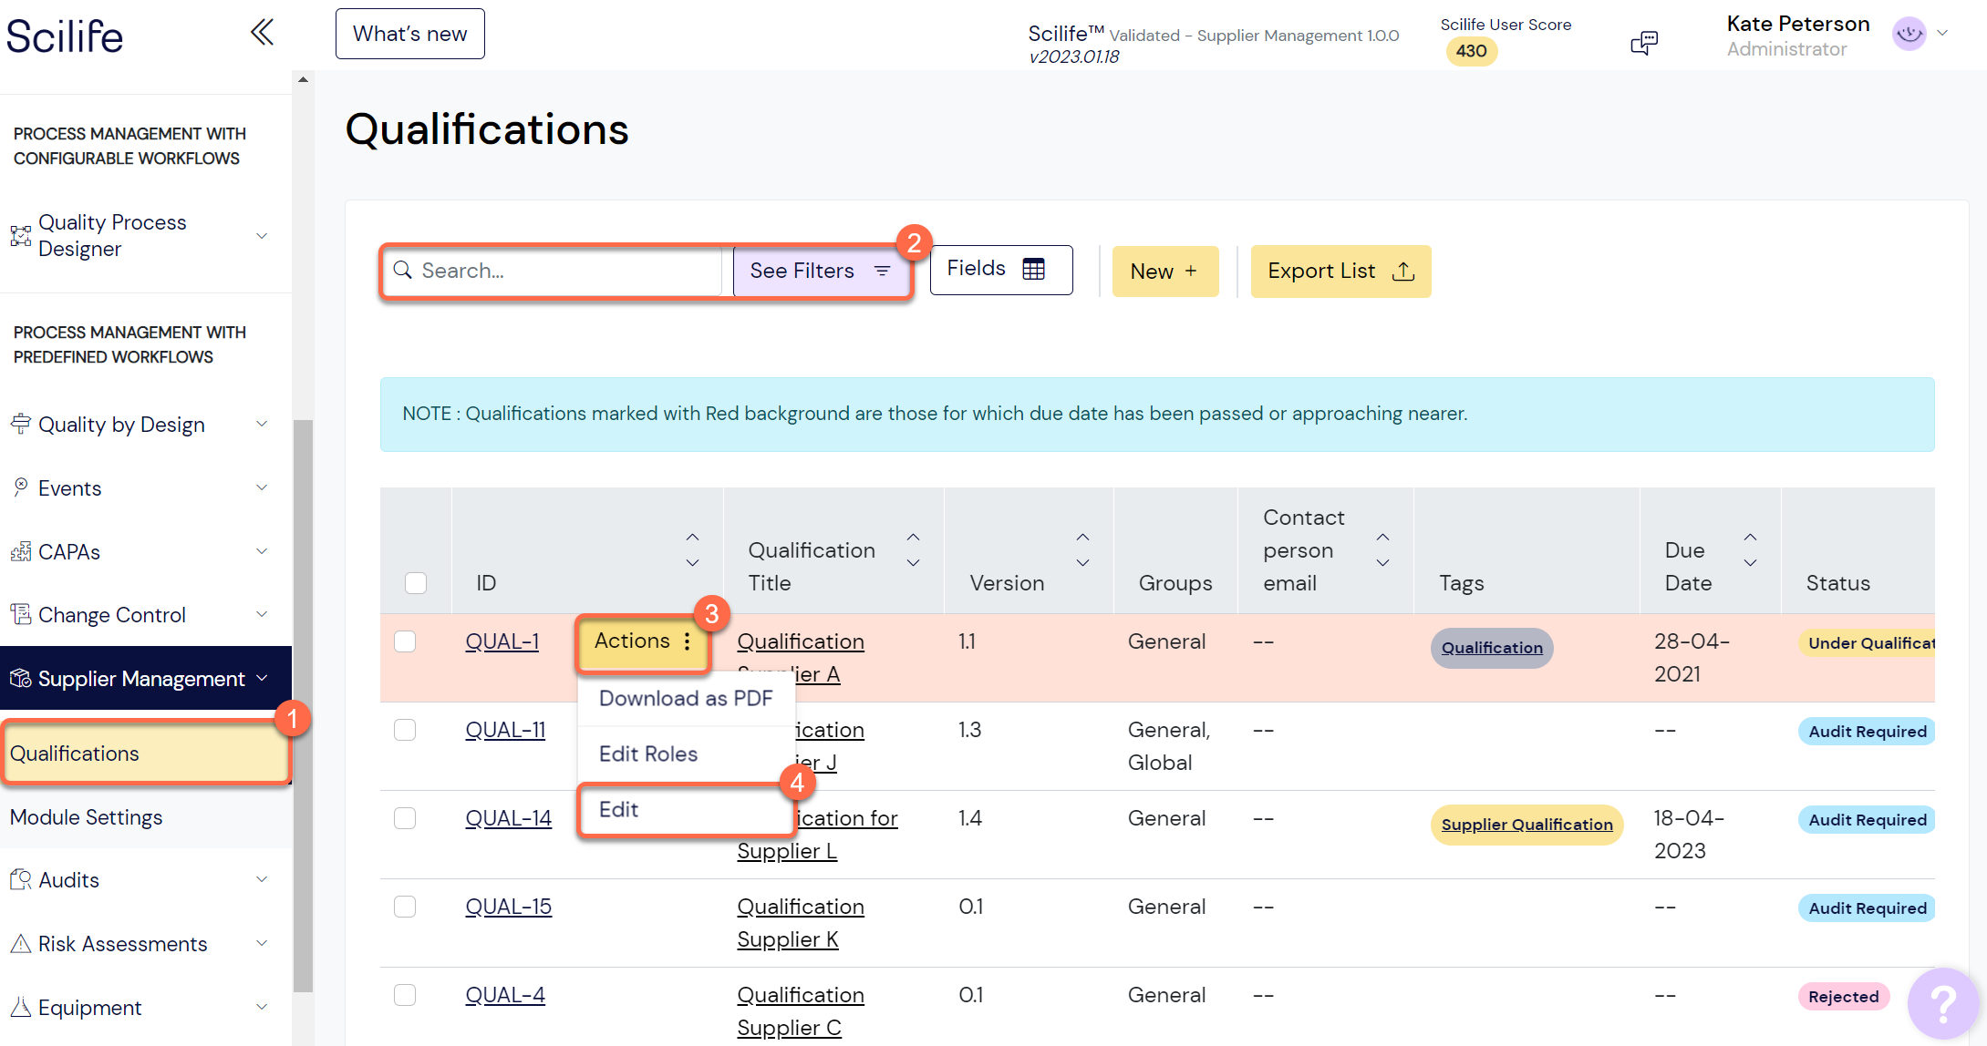The image size is (1987, 1046).
Task: Expand the Quality by Design chevron
Action: click(x=262, y=424)
